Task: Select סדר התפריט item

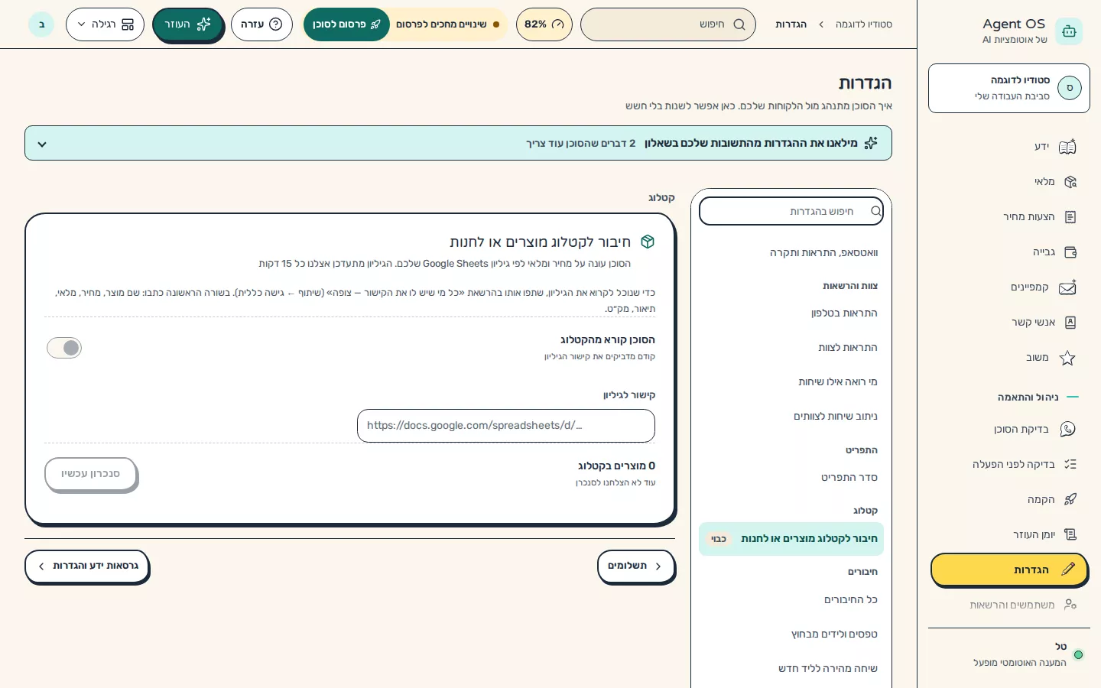Action: (x=791, y=478)
